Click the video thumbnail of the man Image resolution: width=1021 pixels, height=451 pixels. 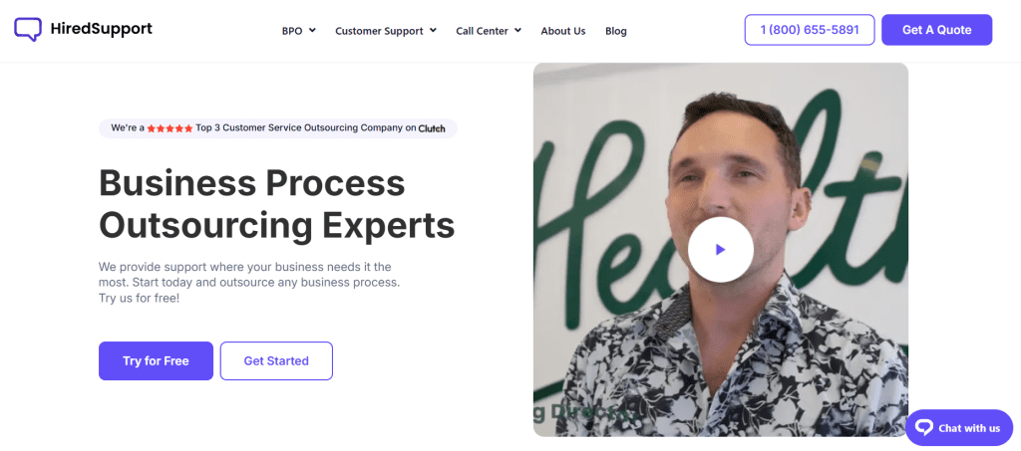720,250
